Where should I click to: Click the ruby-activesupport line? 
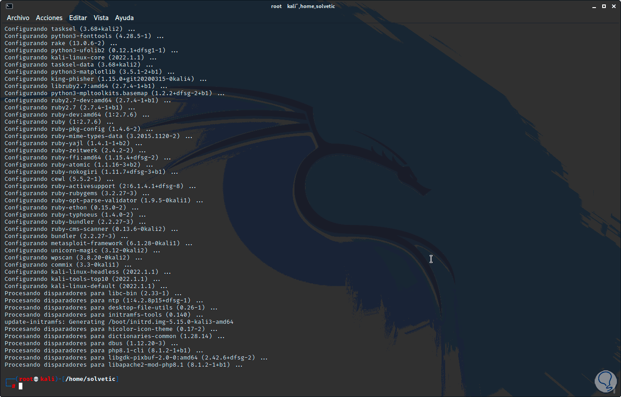[100, 186]
